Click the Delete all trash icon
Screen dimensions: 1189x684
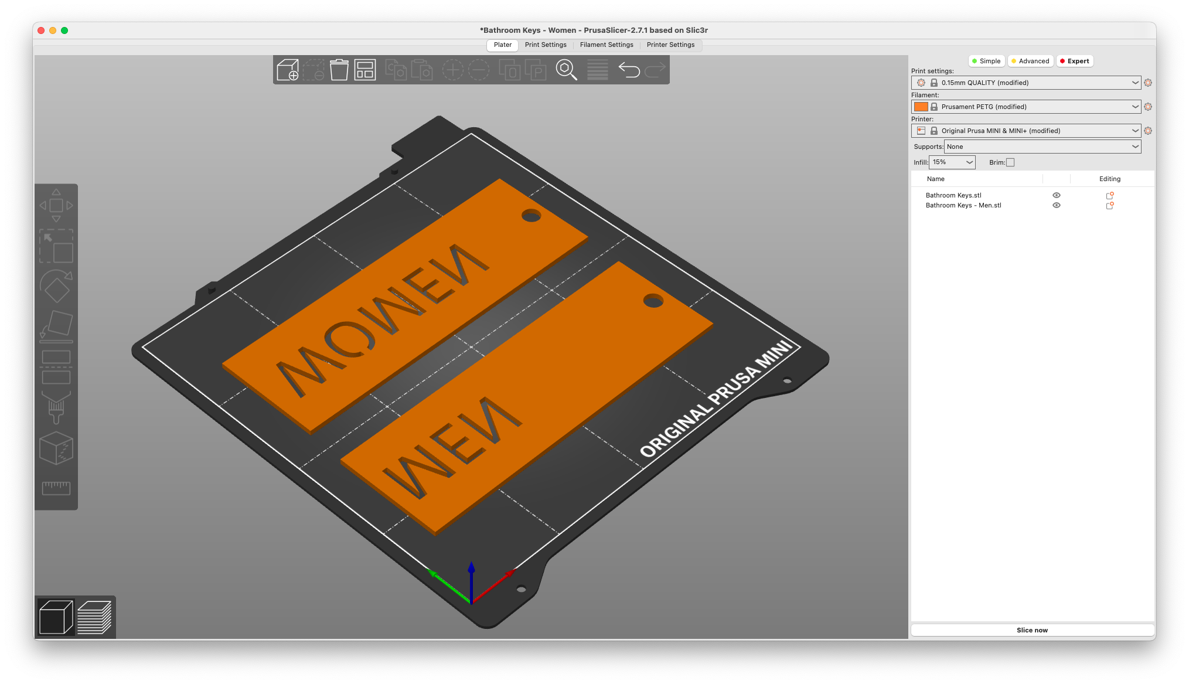point(339,70)
